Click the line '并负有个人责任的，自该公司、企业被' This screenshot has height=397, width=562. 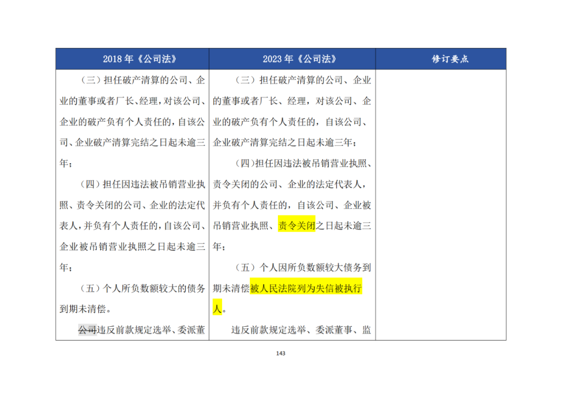292,205
